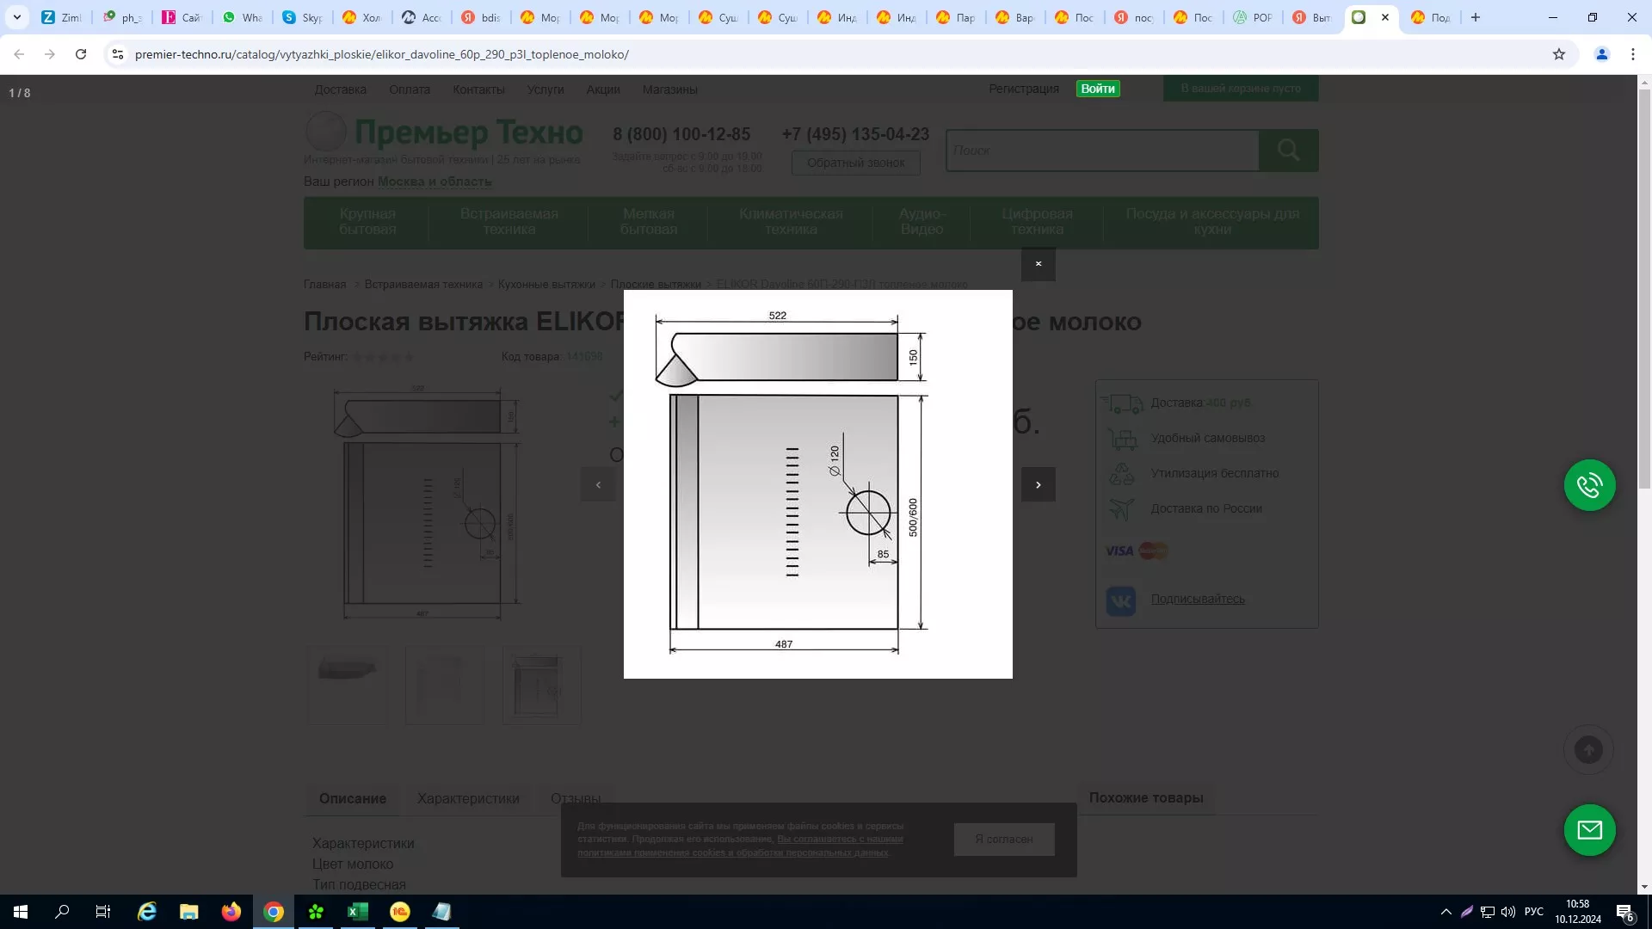Show next image in the lightbox

pos(1038,484)
